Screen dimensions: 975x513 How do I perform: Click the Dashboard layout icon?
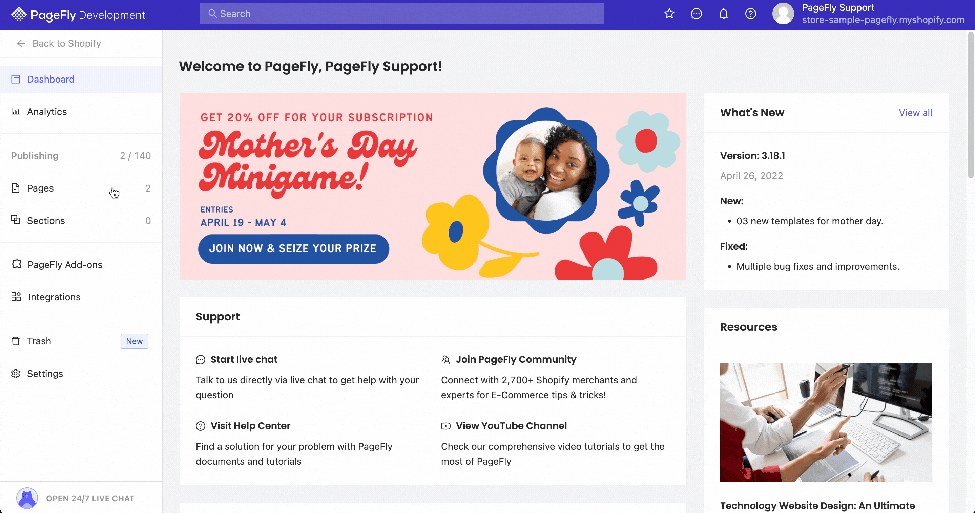[x=16, y=79]
